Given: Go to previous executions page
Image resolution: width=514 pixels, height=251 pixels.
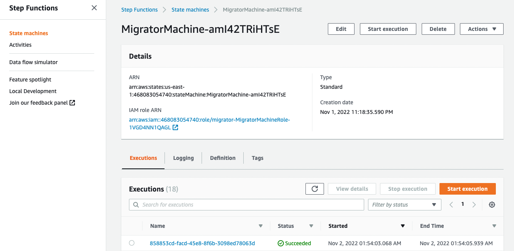Looking at the screenshot, I should pyautogui.click(x=451, y=205).
